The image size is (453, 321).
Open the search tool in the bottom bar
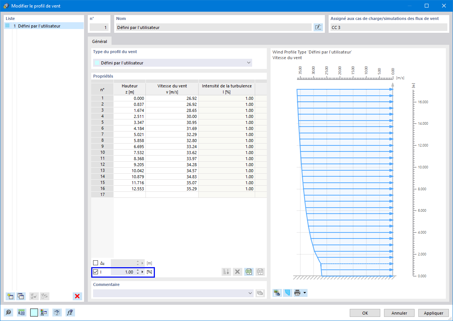(8, 312)
